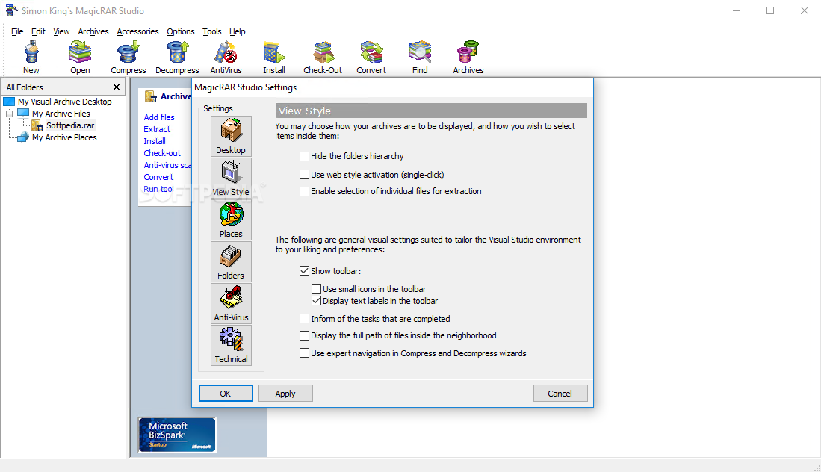This screenshot has width=821, height=472.
Task: Select My Visual Archive Desktop tree item
Action: pyautogui.click(x=65, y=102)
